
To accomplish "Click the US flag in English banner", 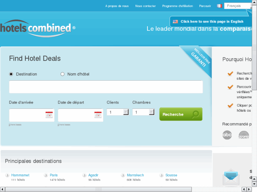I will (x=175, y=21).
